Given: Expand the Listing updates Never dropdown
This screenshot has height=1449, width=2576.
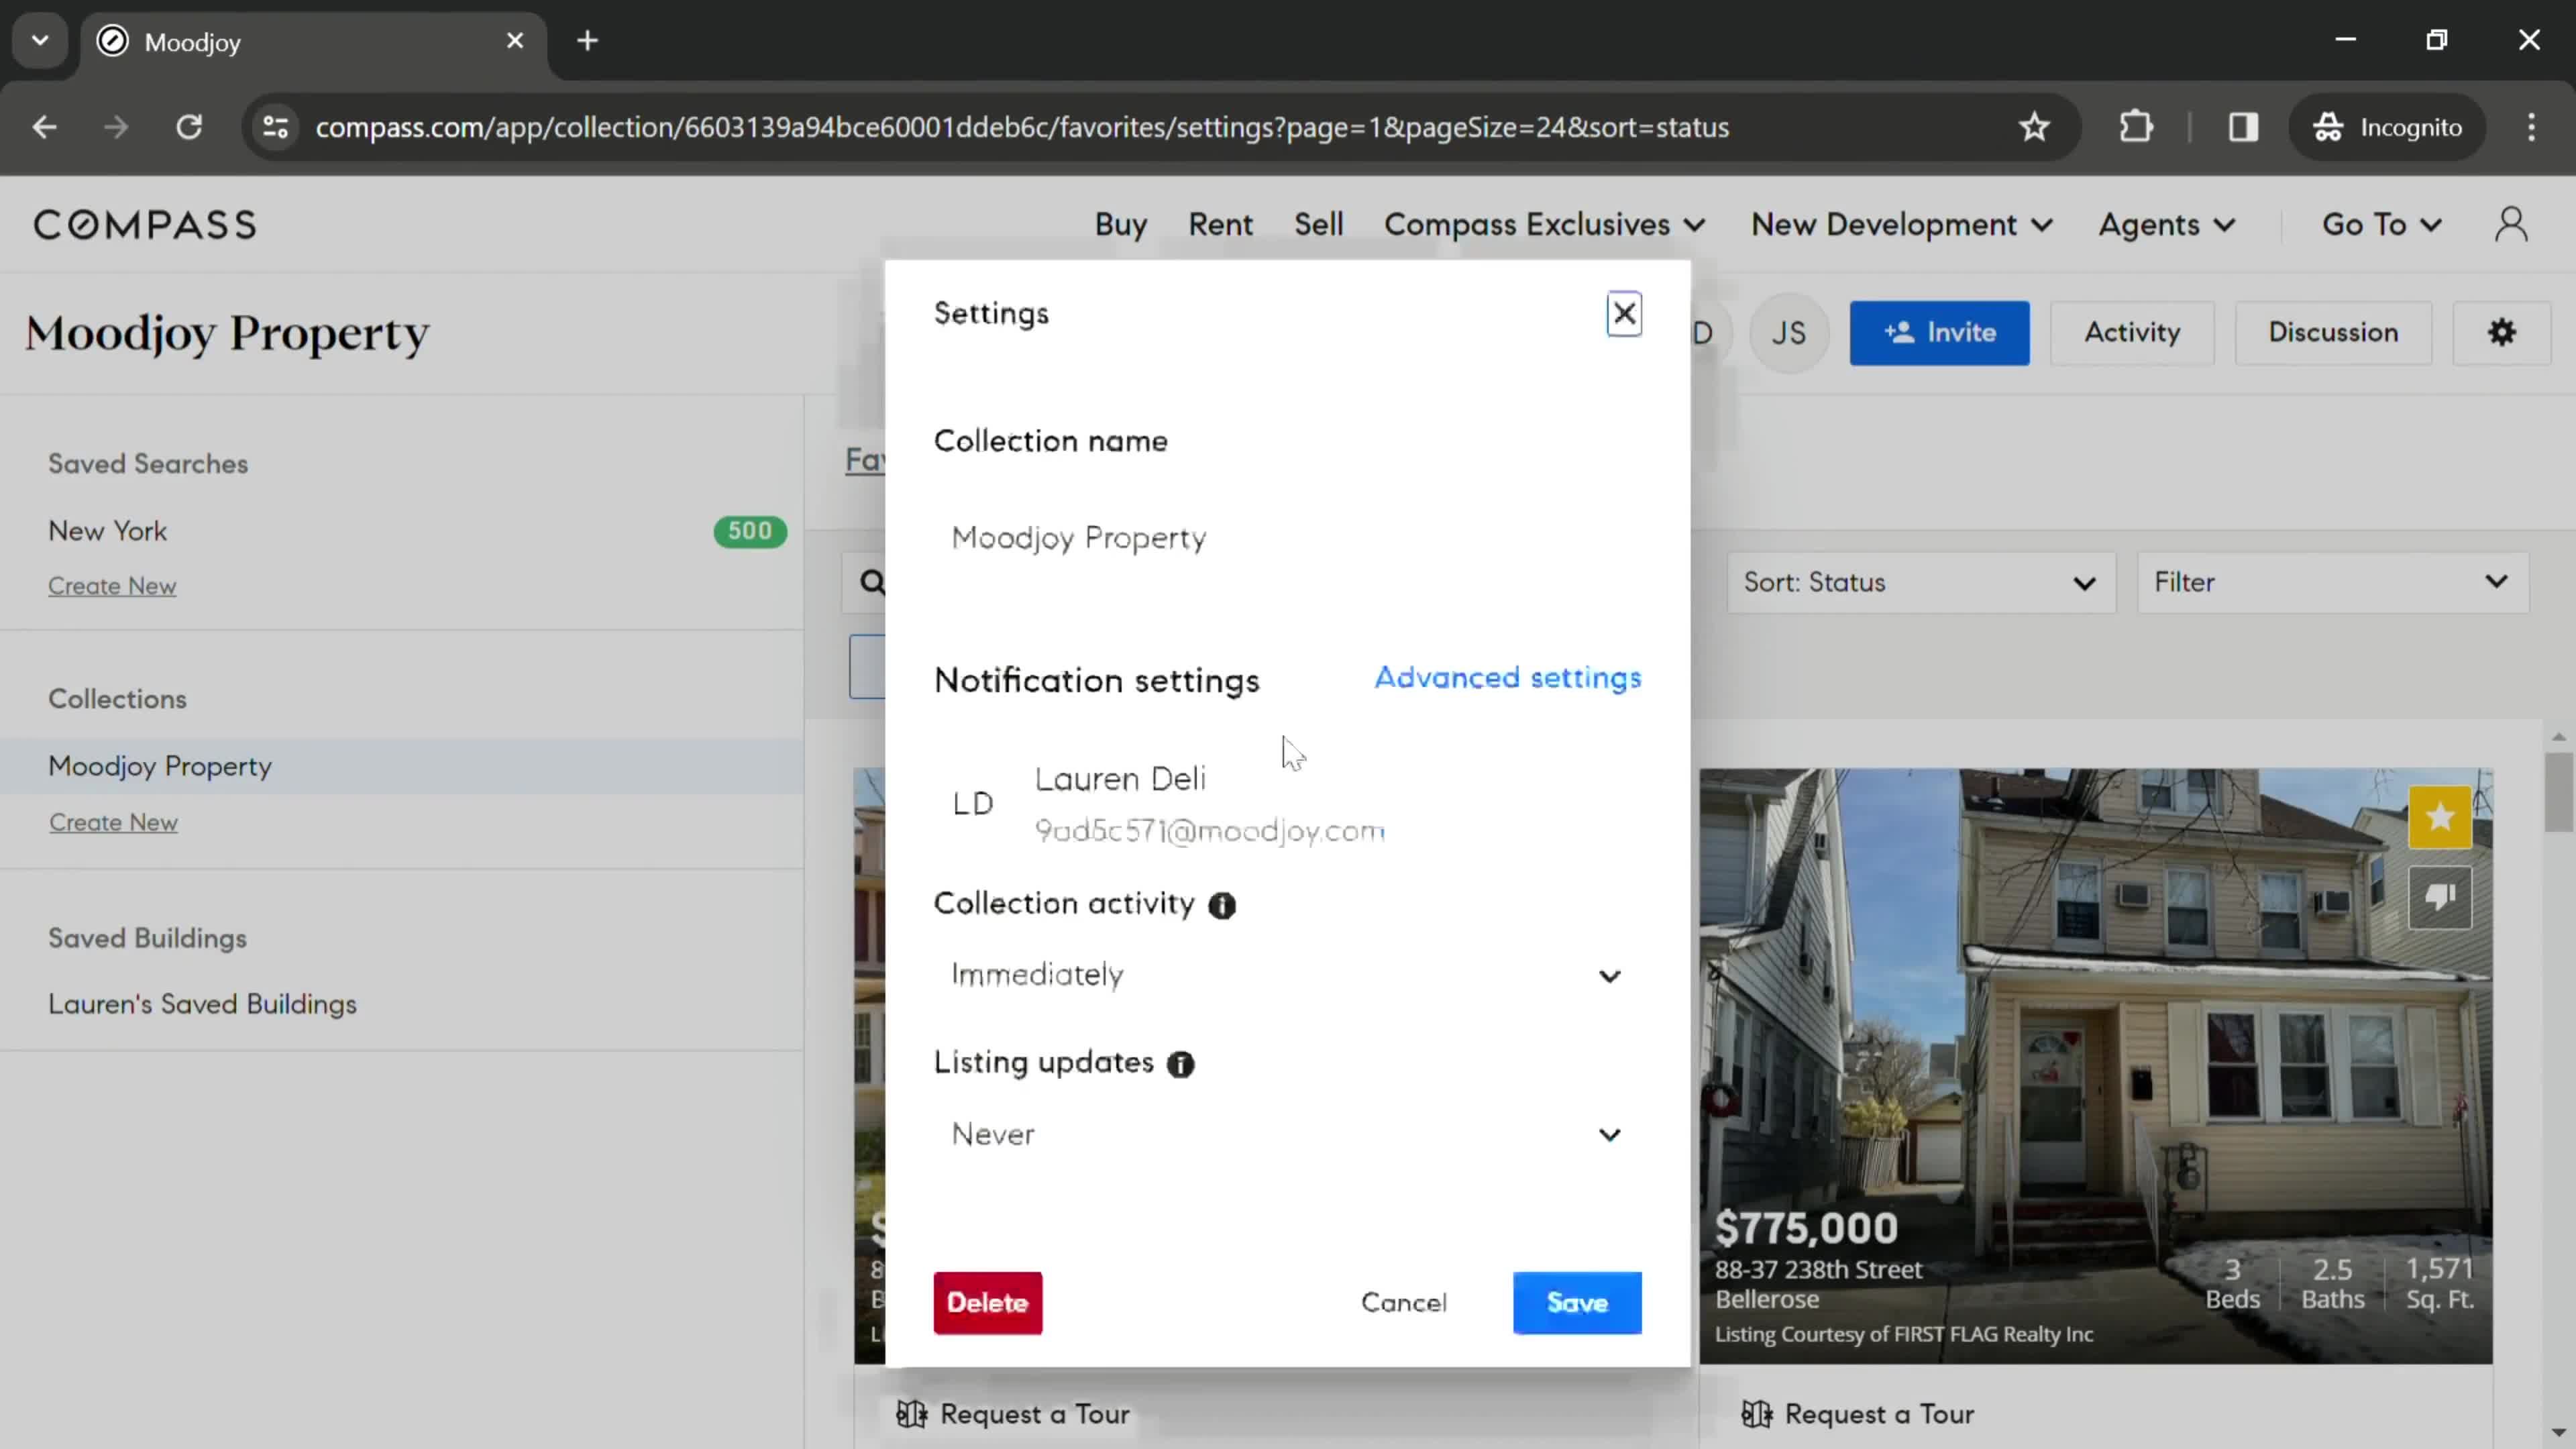Looking at the screenshot, I should click(x=1287, y=1135).
